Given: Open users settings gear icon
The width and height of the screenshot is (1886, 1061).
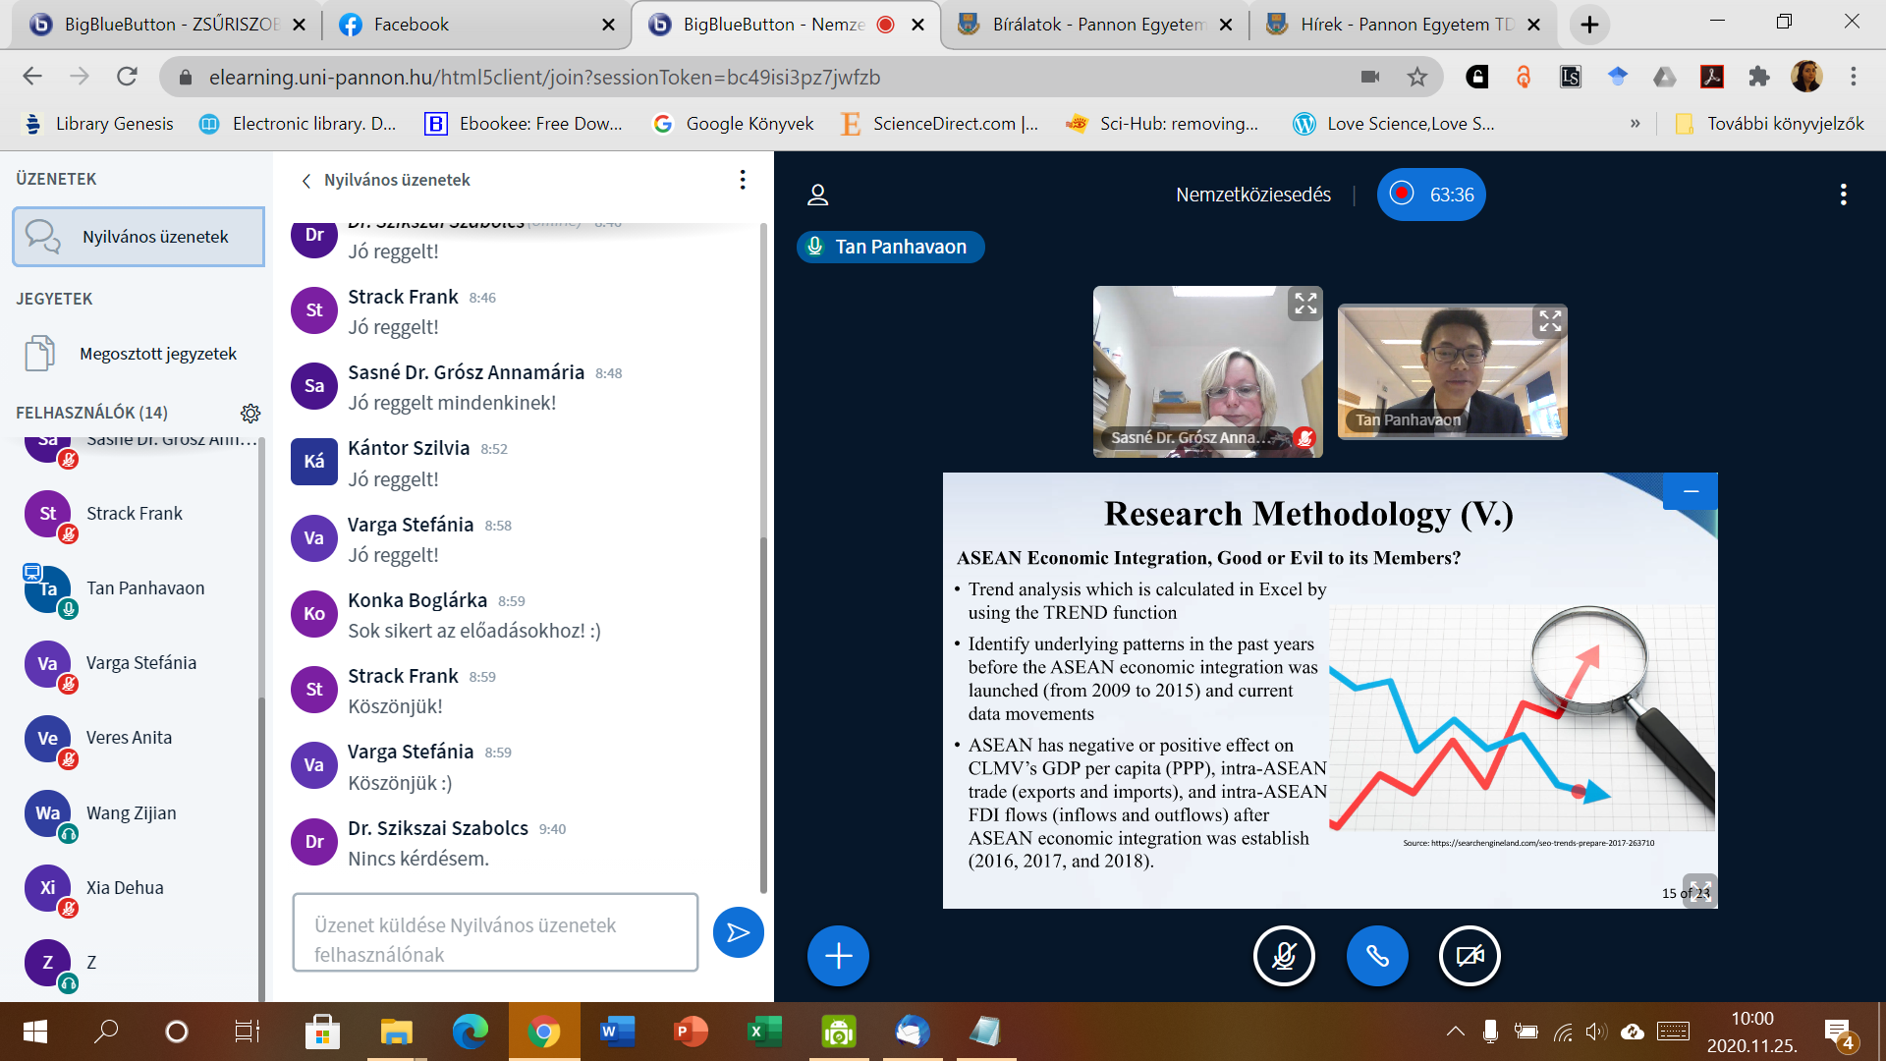Looking at the screenshot, I should 250,413.
